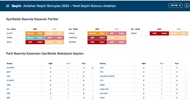
Task: Open the DAMAL district link
Action: (x=10, y=38)
